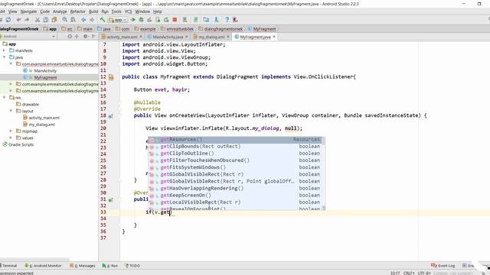490x275 pixels.
Task: Collapse the res folder arrow
Action: point(5,98)
